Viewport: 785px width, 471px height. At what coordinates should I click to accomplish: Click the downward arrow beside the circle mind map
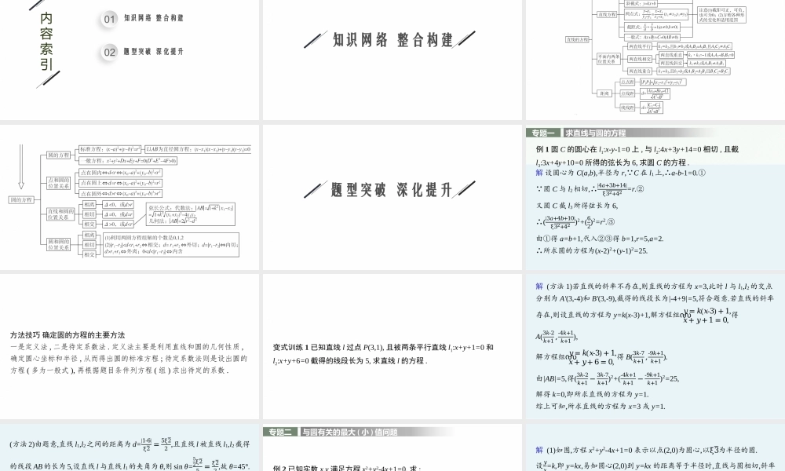coord(21,166)
